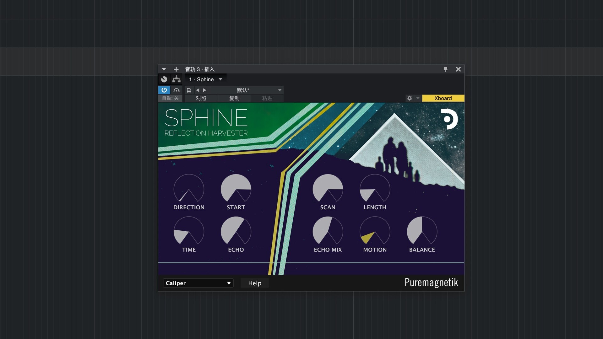
Task: Adjust the LENGTH knob
Action: point(375,188)
